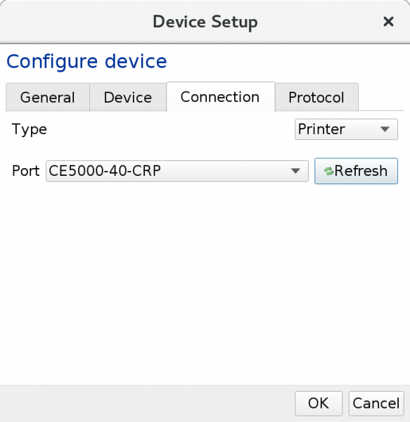This screenshot has width=410, height=422.
Task: Go to the Protocol tab
Action: click(x=316, y=97)
